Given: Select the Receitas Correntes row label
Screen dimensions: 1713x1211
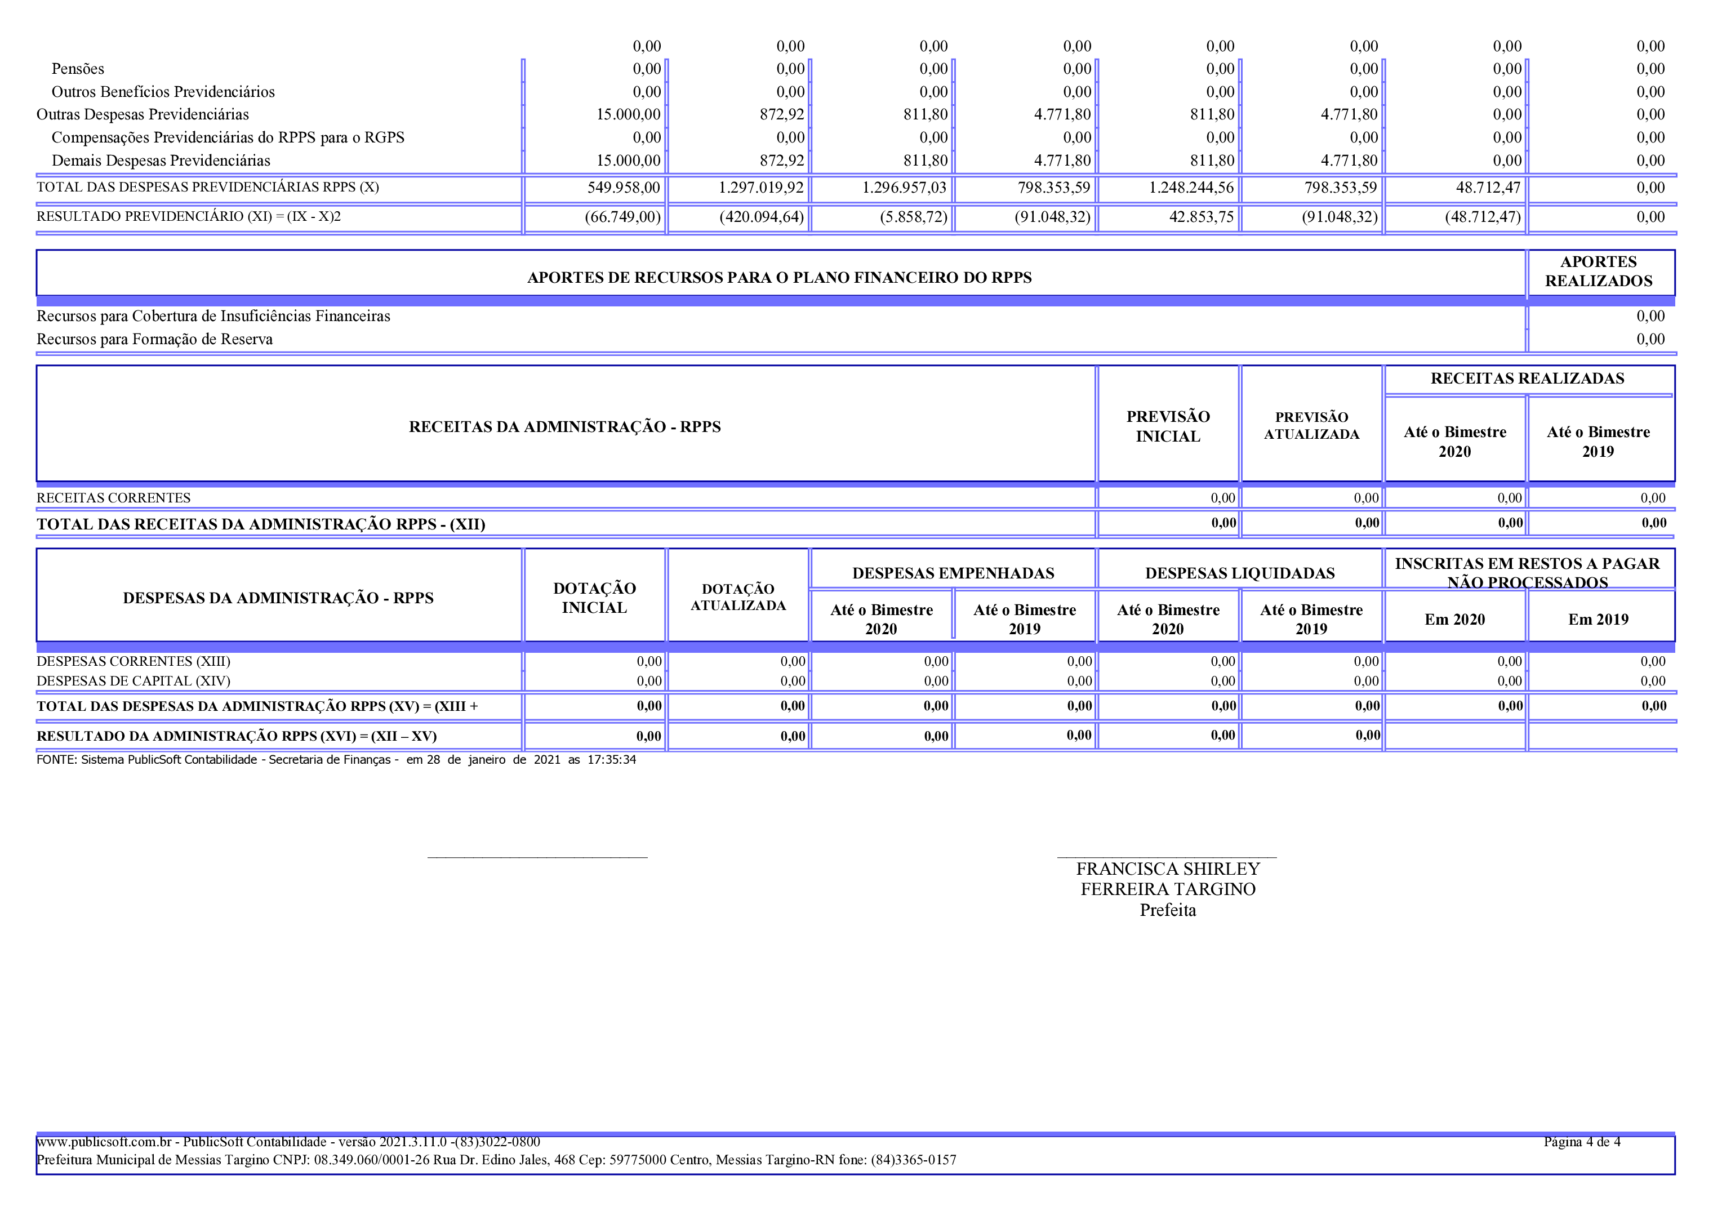Looking at the screenshot, I should (113, 498).
